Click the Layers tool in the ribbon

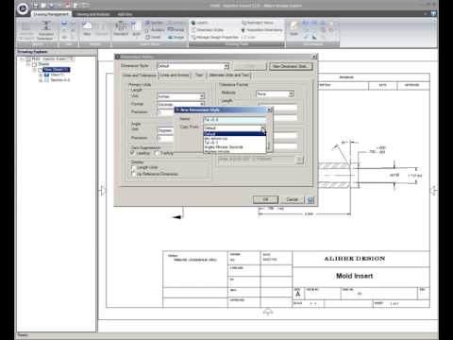pos(200,23)
